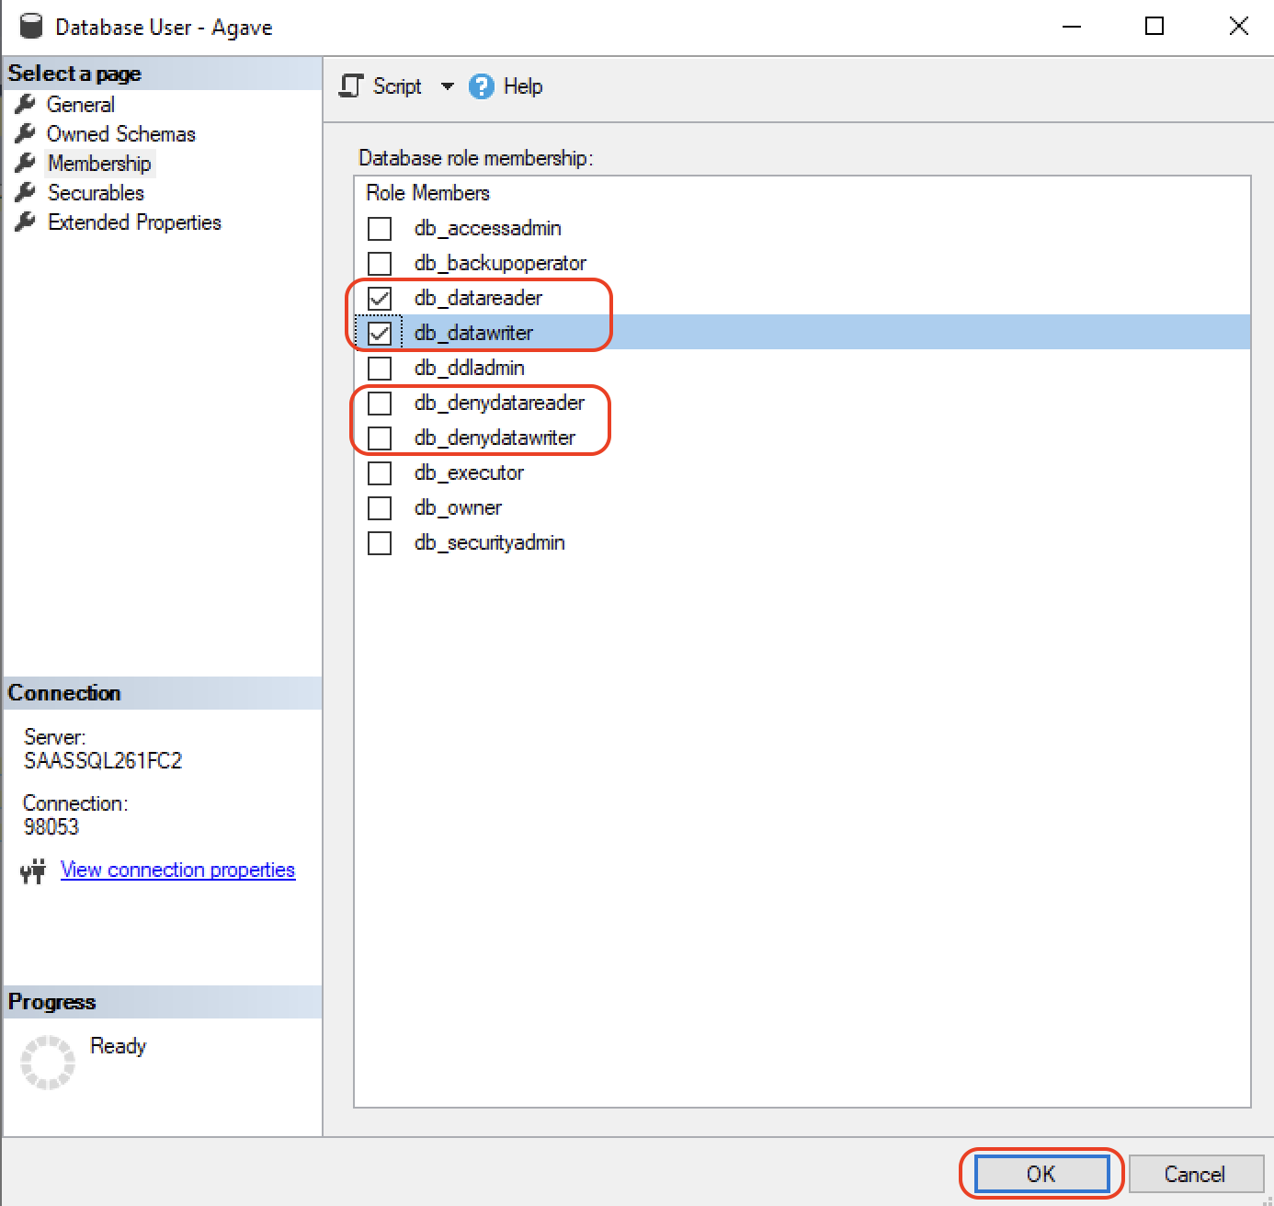
Task: Click the Script toolbar icon
Action: (351, 86)
